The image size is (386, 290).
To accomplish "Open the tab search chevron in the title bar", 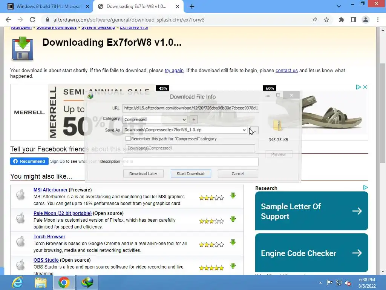I will (x=339, y=7).
